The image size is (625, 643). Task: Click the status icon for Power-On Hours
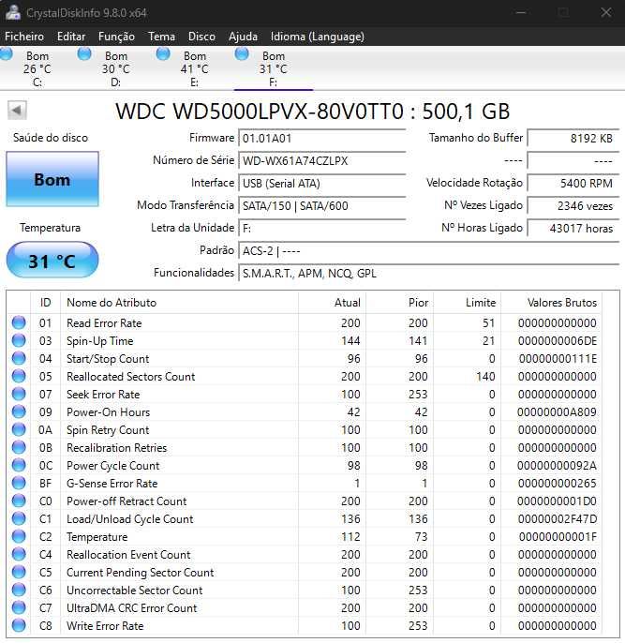(19, 411)
